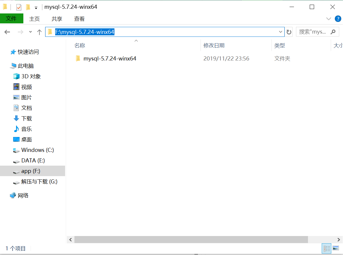This screenshot has height=255, width=343.
Task: Click the app (F:) drive icon
Action: pos(16,172)
